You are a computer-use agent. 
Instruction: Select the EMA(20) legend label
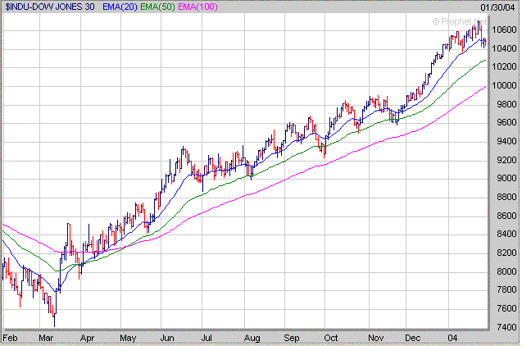point(120,7)
